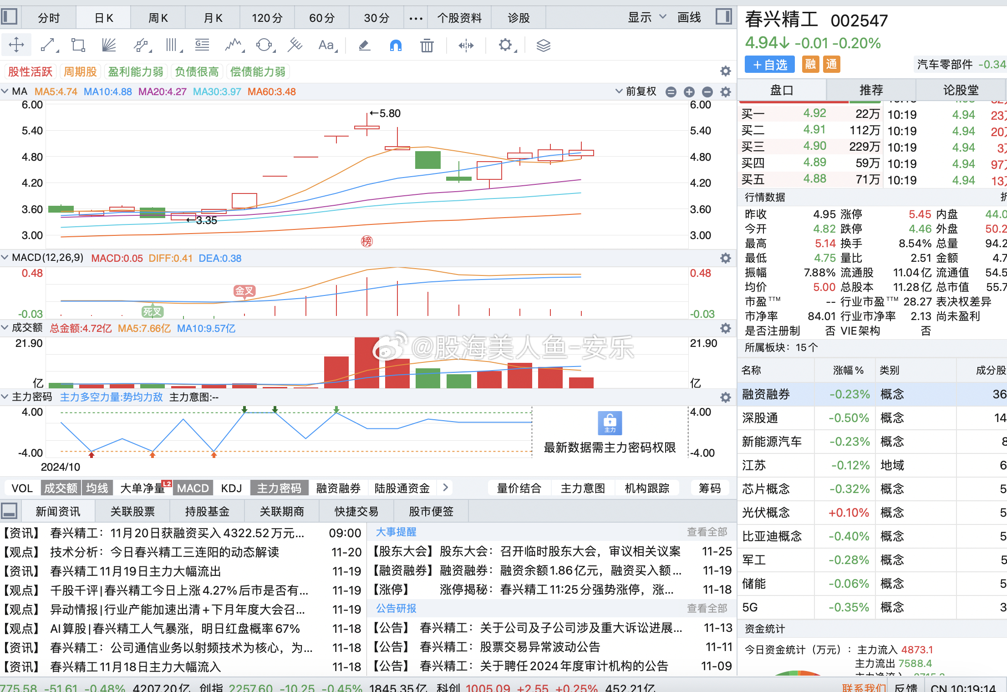The height and width of the screenshot is (692, 1007).
Task: Select the golden-ratio horizontal lines tool
Action: click(203, 45)
